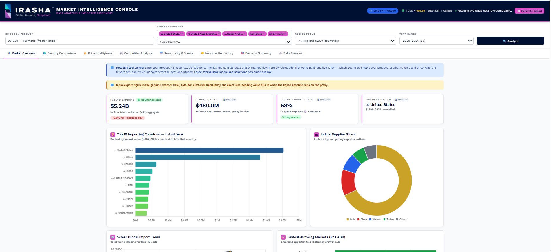
Task: Toggle the Vietnam legend swatch in the donut chart
Action: 370,220
